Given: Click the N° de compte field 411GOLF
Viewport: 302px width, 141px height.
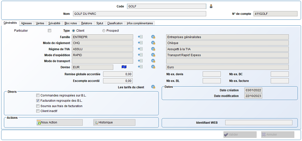Looking at the screenshot, I should [275, 14].
